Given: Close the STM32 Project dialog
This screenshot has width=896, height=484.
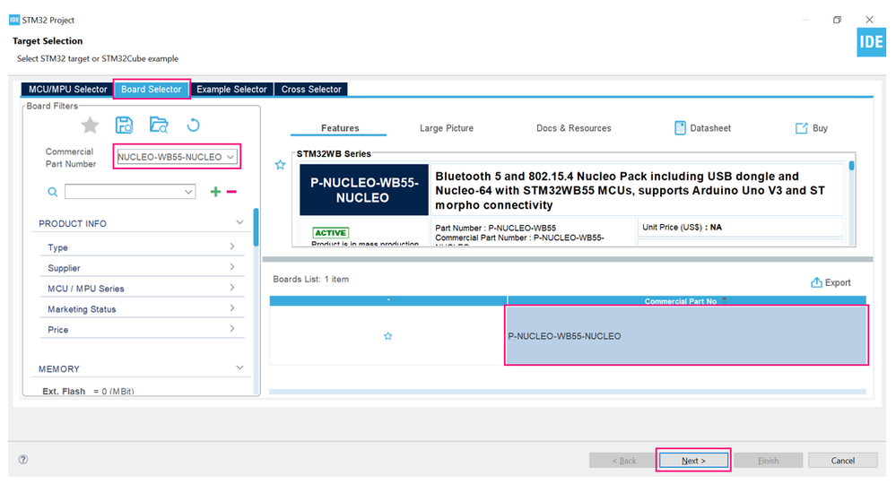Looking at the screenshot, I should pos(869,20).
